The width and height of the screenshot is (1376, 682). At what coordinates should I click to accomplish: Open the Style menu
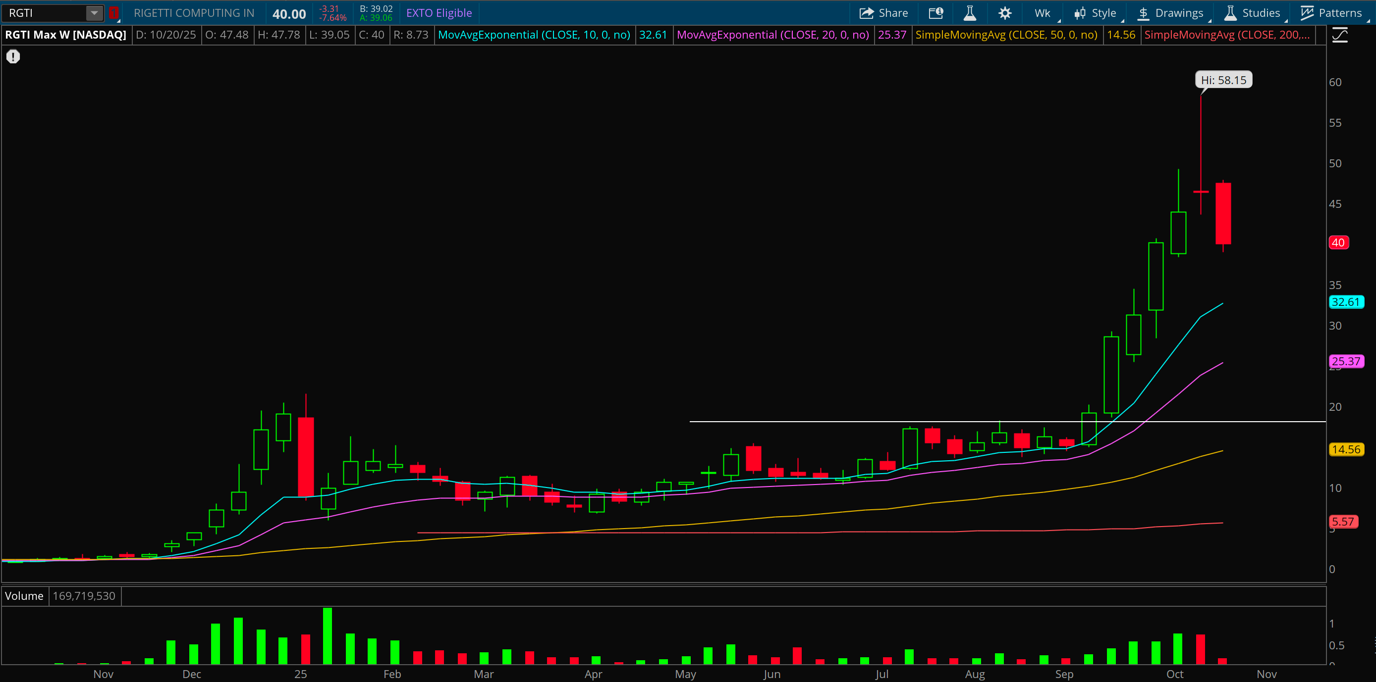[1096, 13]
